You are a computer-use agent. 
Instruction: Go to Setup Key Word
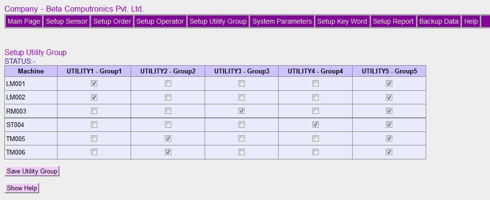point(342,21)
